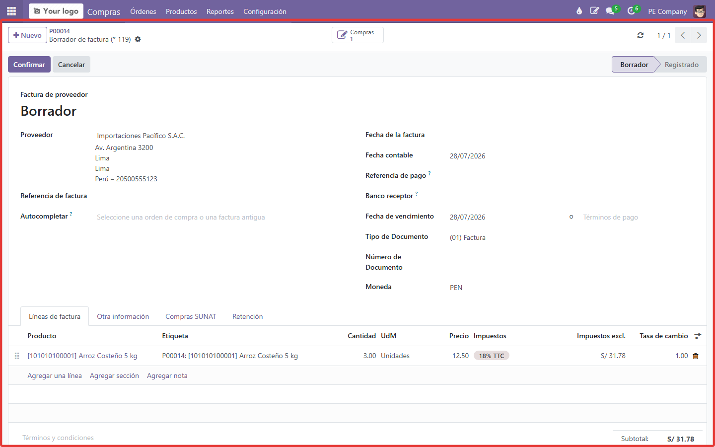Sort by the Cantidad column header
The image size is (715, 447).
(x=361, y=336)
